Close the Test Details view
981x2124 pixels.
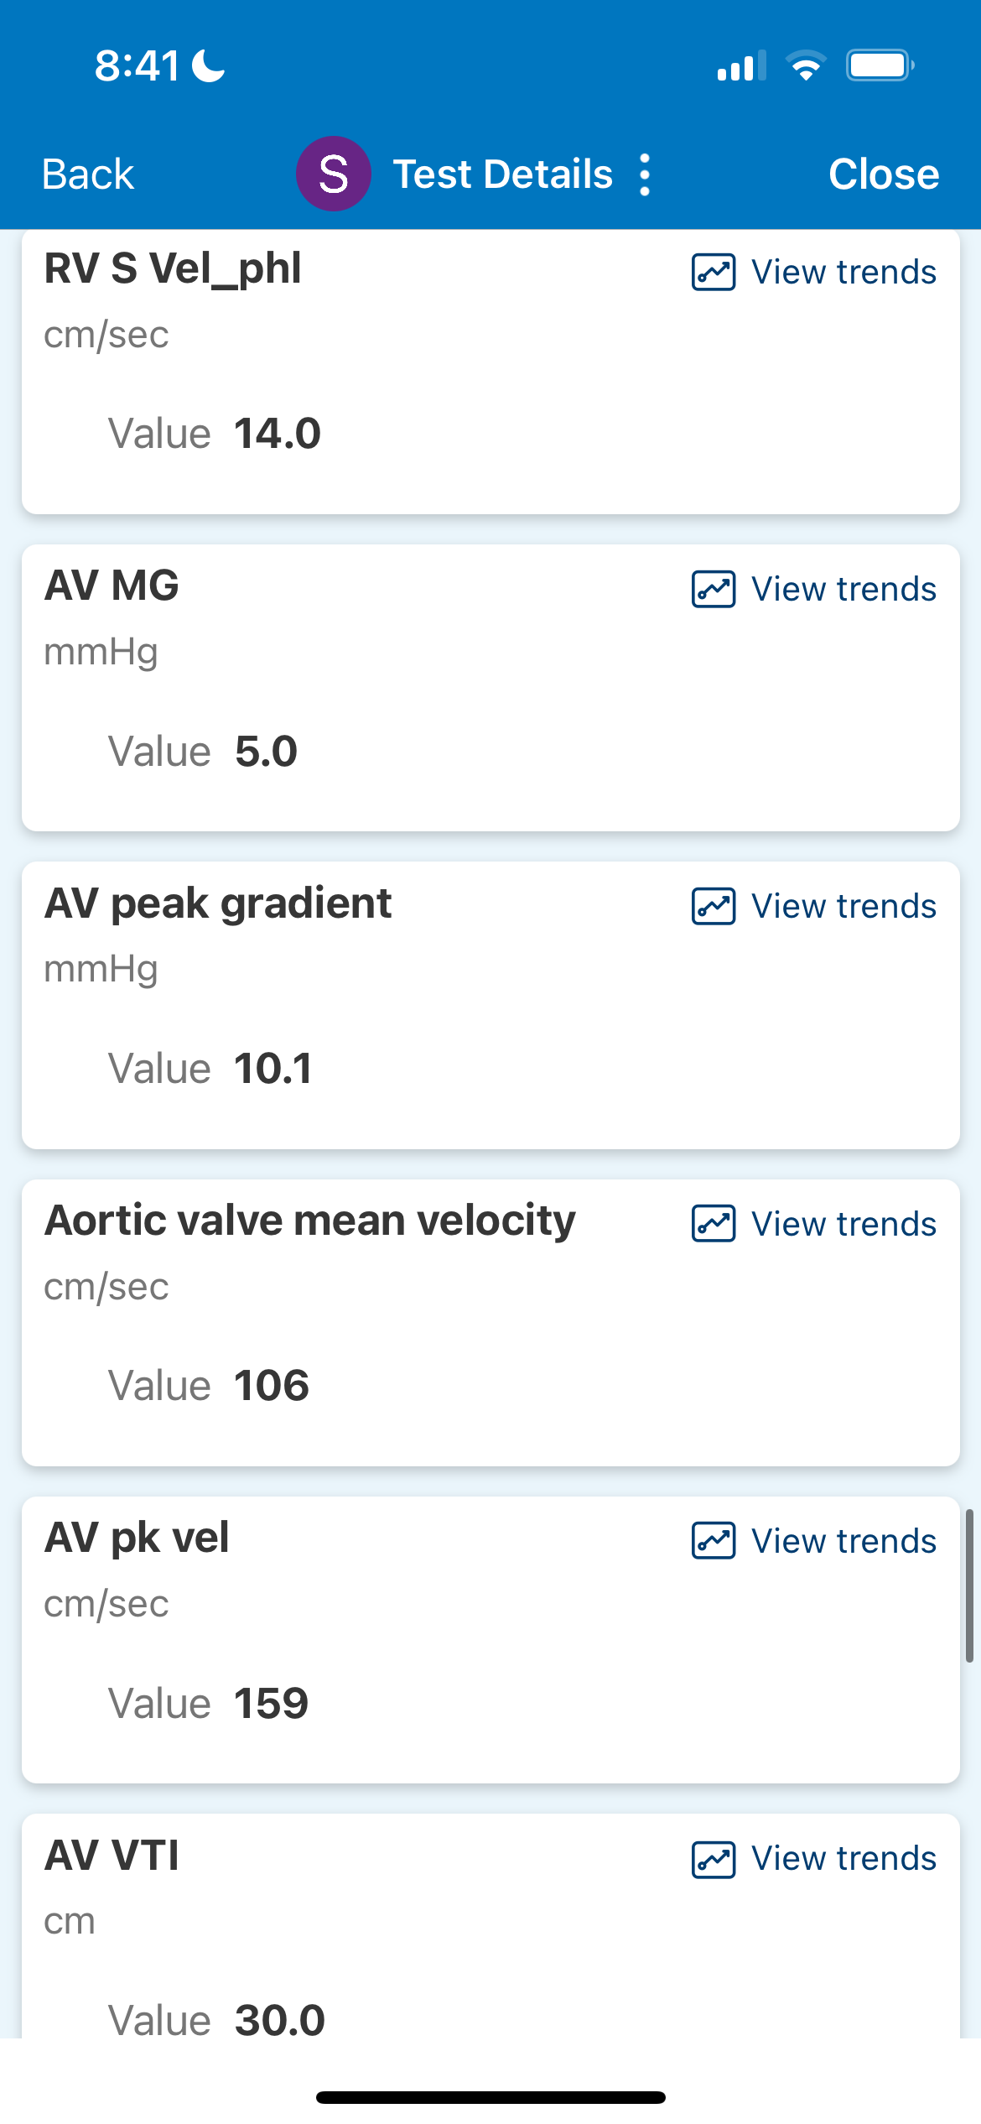point(884,174)
